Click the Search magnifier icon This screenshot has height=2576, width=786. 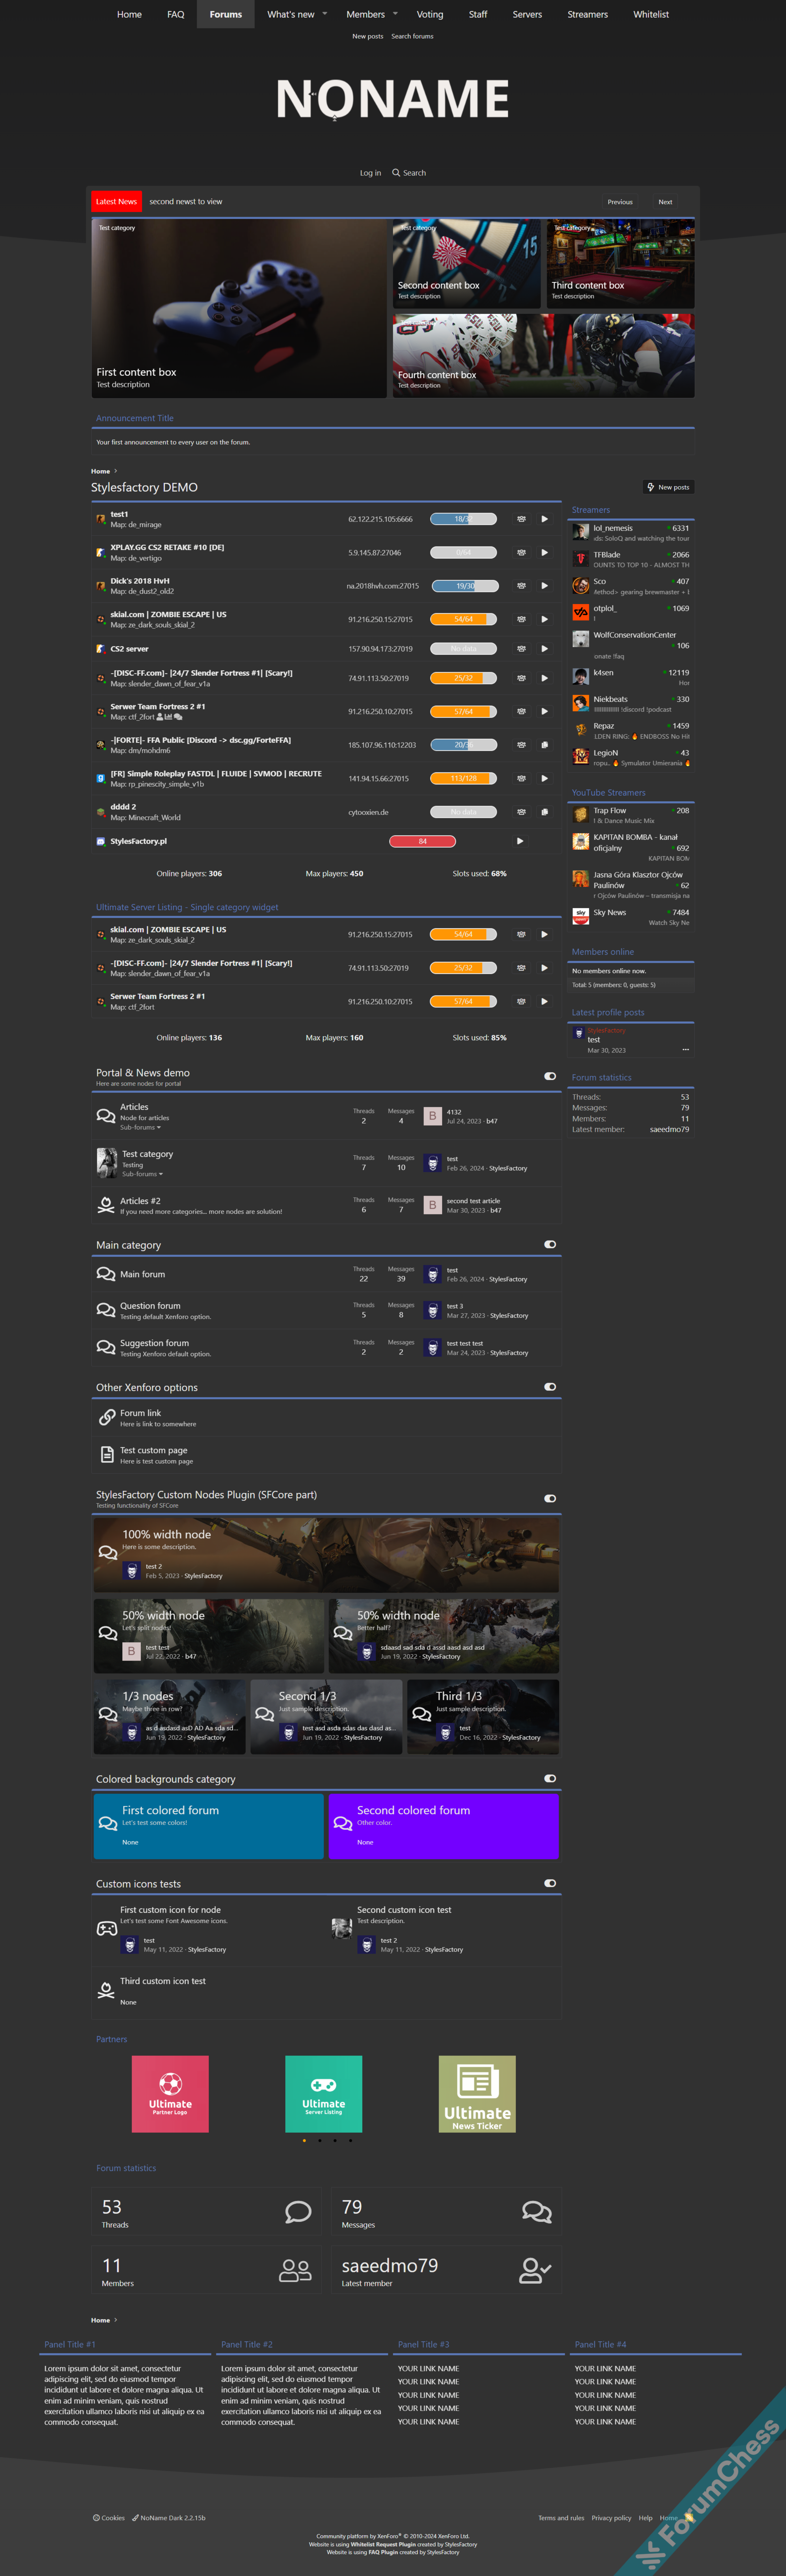396,173
